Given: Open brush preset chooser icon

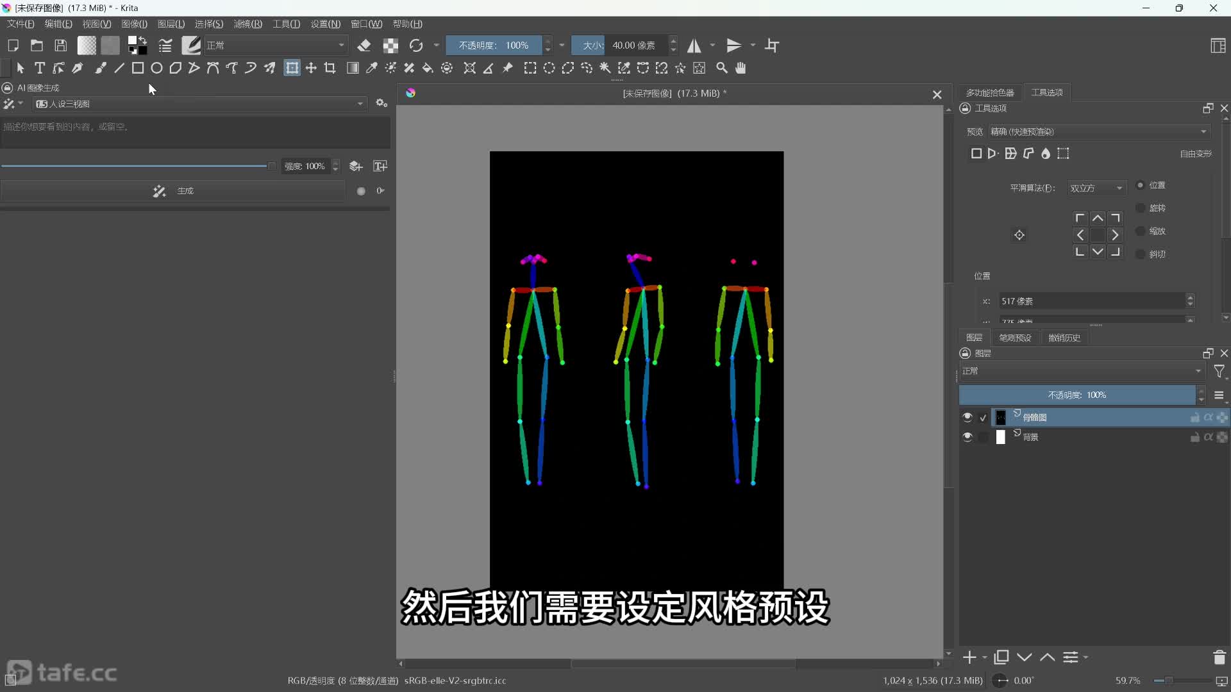Looking at the screenshot, I should [191, 45].
